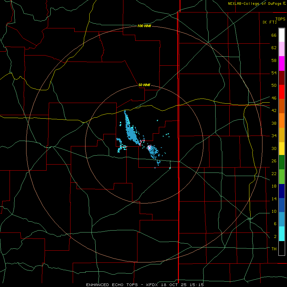Image resolution: width=287 pixels, height=287 pixels.
Task: Click the '2' legend value
Action: tap(275, 237)
